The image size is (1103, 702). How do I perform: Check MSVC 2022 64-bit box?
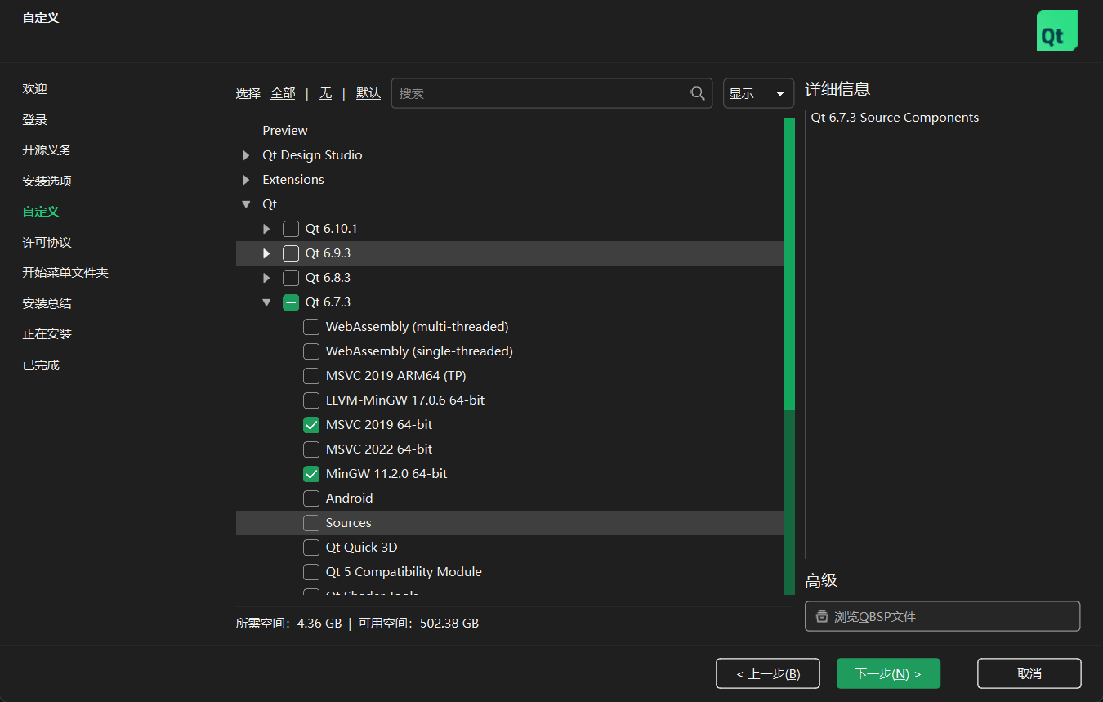click(311, 449)
